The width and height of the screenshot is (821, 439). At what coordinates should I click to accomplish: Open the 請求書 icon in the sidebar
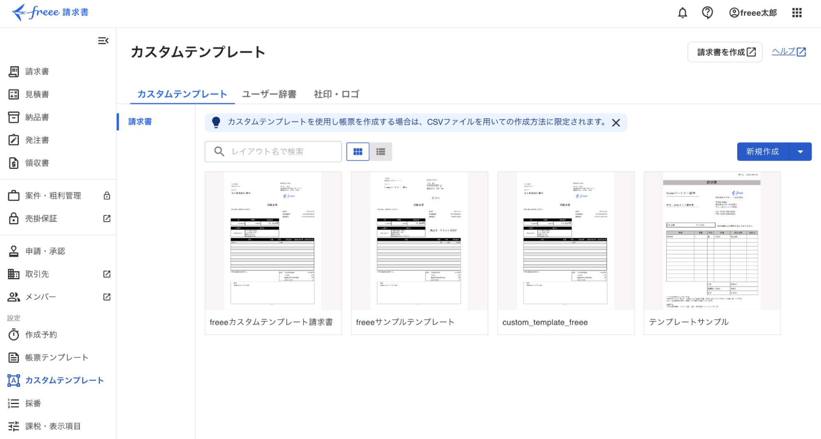pos(14,71)
